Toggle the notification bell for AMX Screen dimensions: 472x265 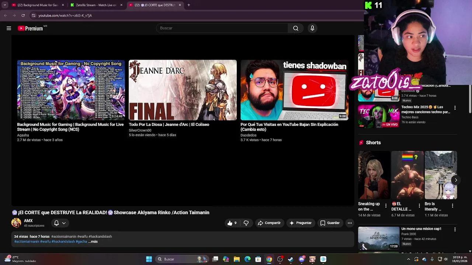[56, 223]
